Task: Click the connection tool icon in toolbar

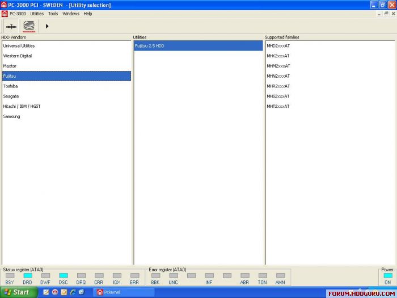Action: click(x=11, y=26)
